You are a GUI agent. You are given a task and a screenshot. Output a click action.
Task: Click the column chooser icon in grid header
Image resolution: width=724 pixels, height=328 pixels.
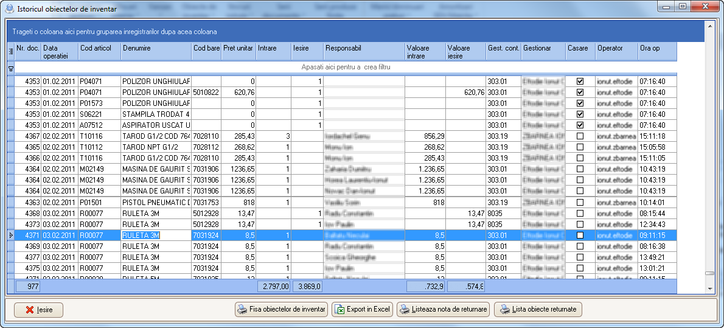[x=10, y=52]
